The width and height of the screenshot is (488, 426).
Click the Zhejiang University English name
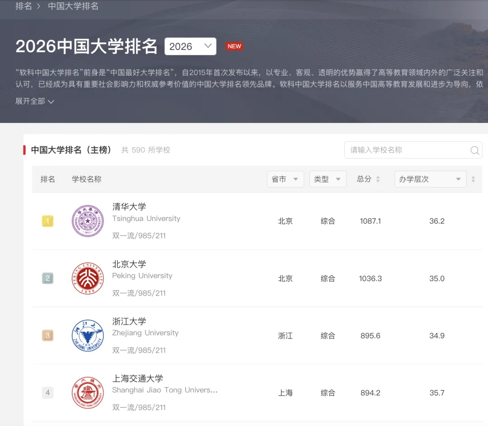tap(145, 333)
